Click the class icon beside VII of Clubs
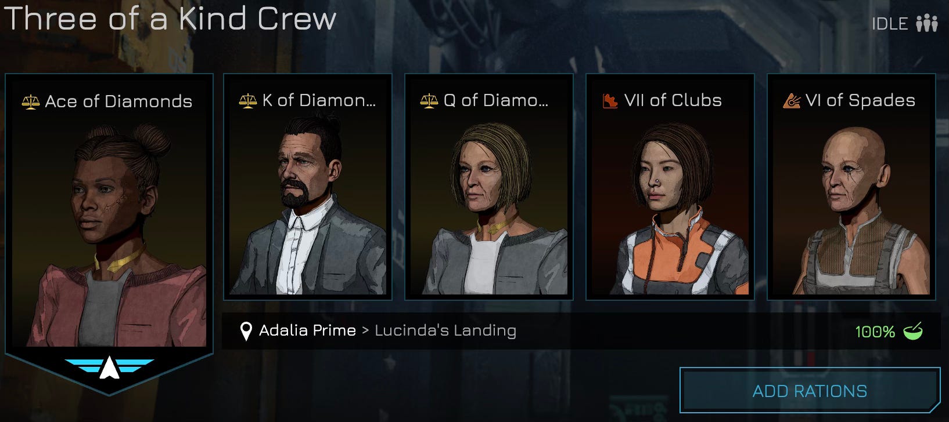This screenshot has width=949, height=422. pos(610,101)
